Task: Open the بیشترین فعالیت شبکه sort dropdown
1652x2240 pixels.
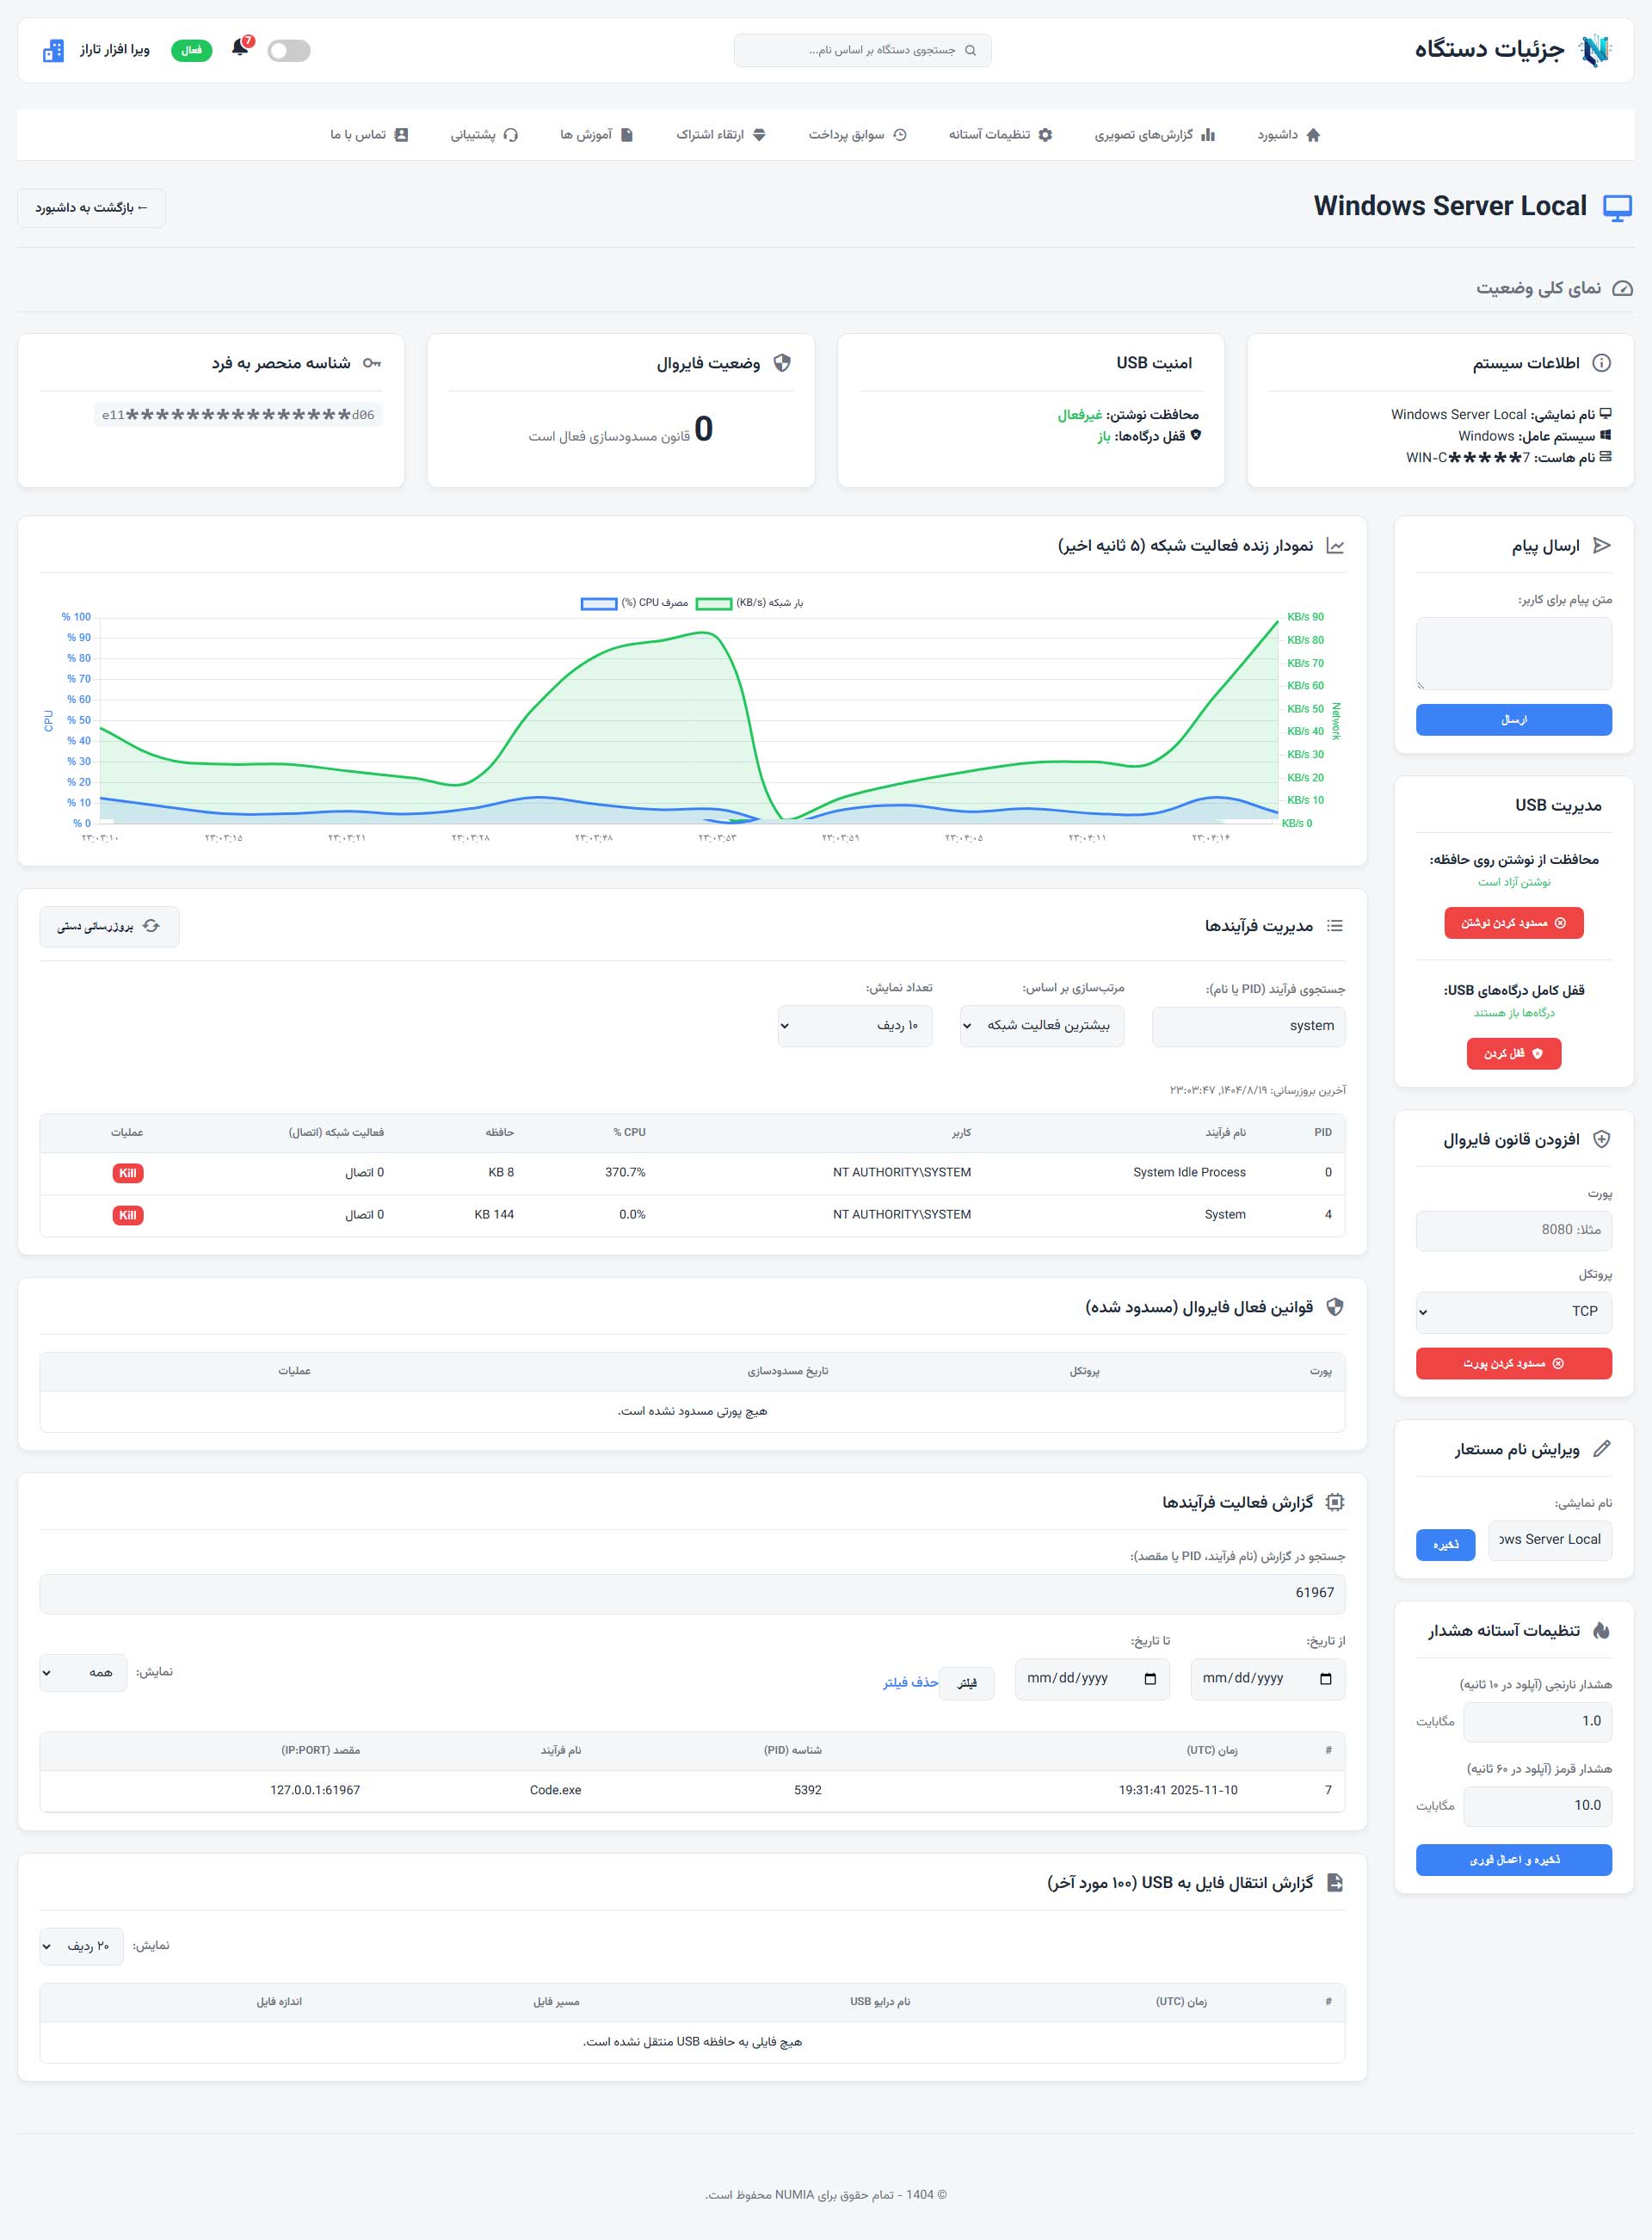Action: (x=1041, y=1026)
